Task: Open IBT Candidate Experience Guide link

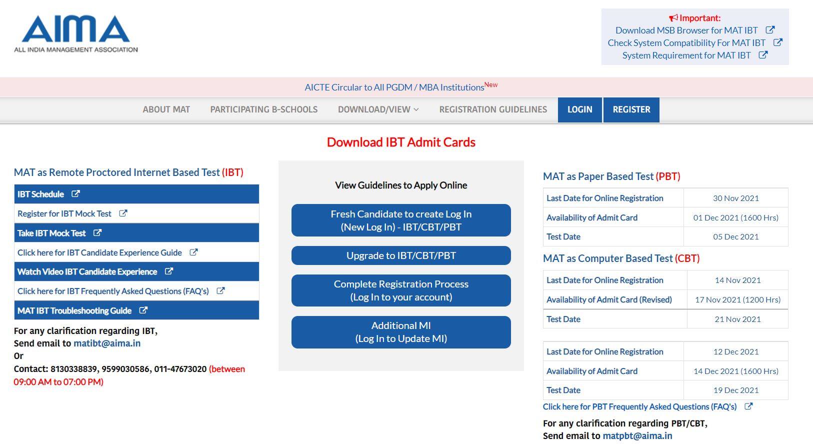Action: tap(99, 252)
